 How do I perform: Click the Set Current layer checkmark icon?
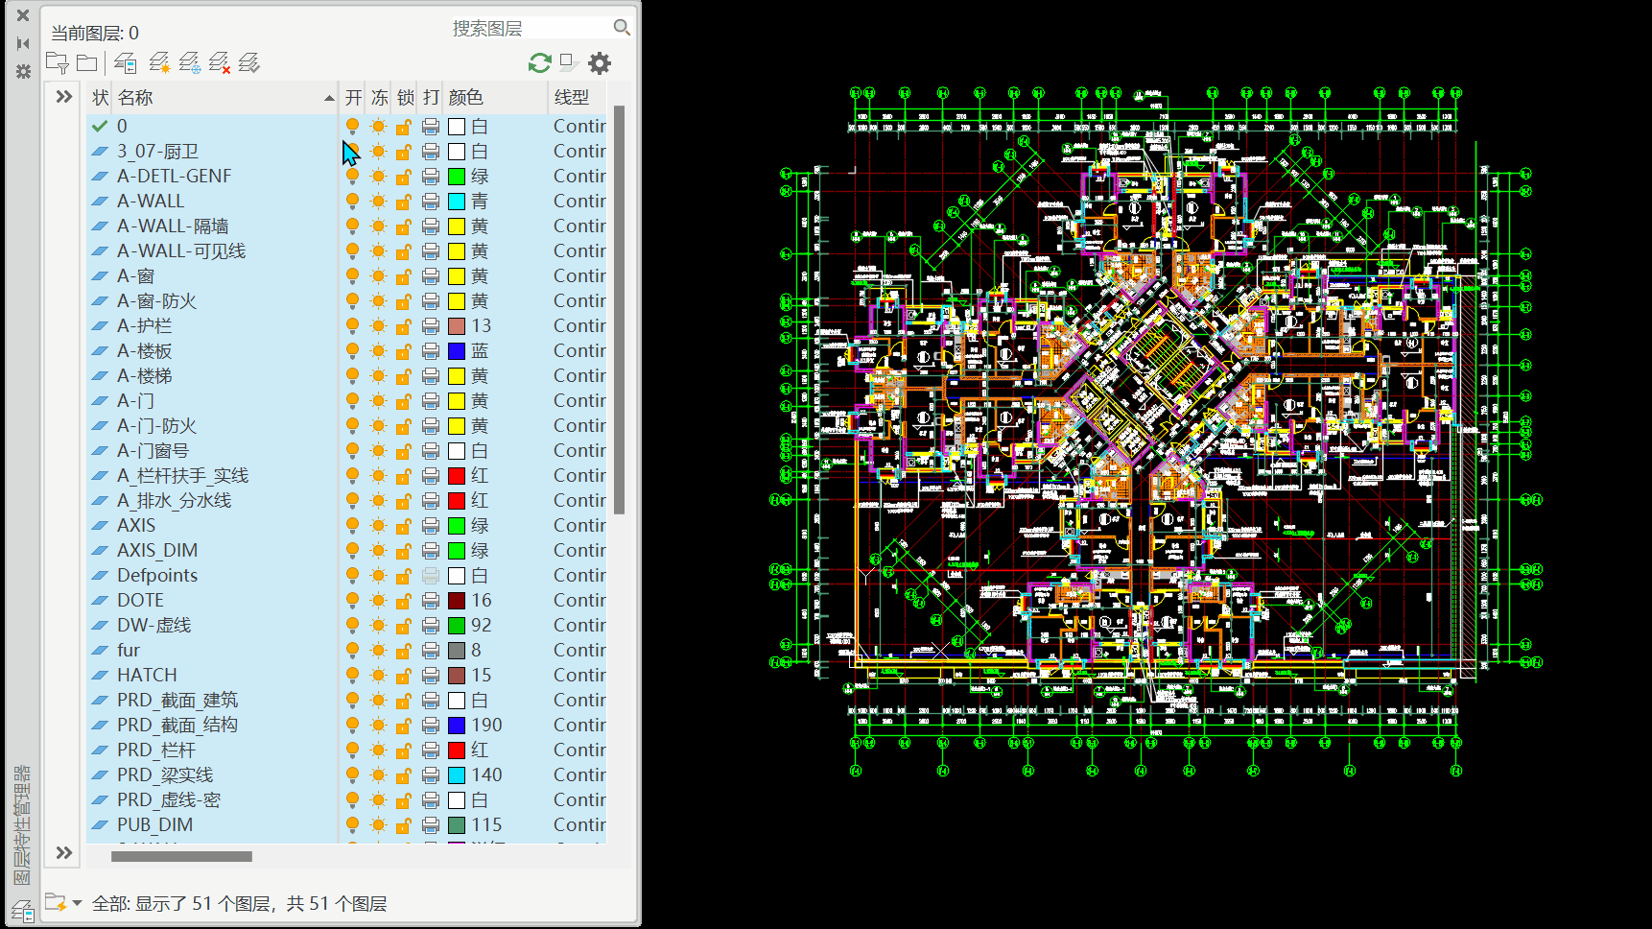coord(249,63)
